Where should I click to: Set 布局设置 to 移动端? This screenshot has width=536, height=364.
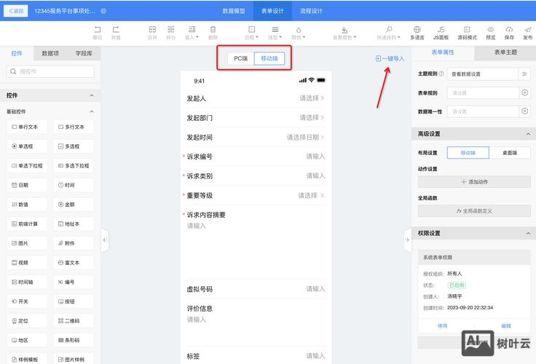coord(468,153)
